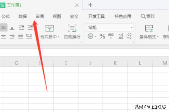Close the 工作簿1 tab
This screenshot has width=169, height=112.
[x=77, y=5]
